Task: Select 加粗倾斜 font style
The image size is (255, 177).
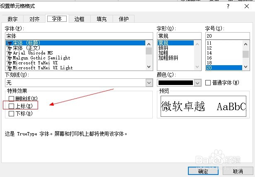Action: click(176, 58)
